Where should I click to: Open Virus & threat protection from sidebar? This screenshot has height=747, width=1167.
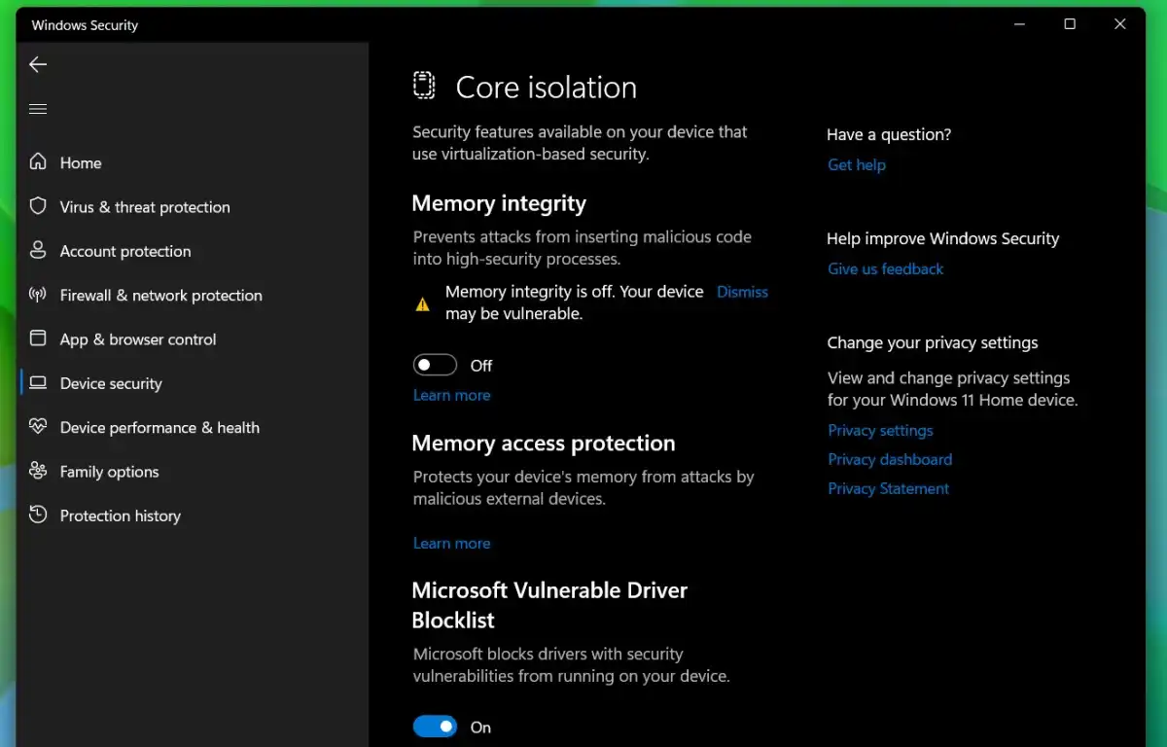point(144,206)
